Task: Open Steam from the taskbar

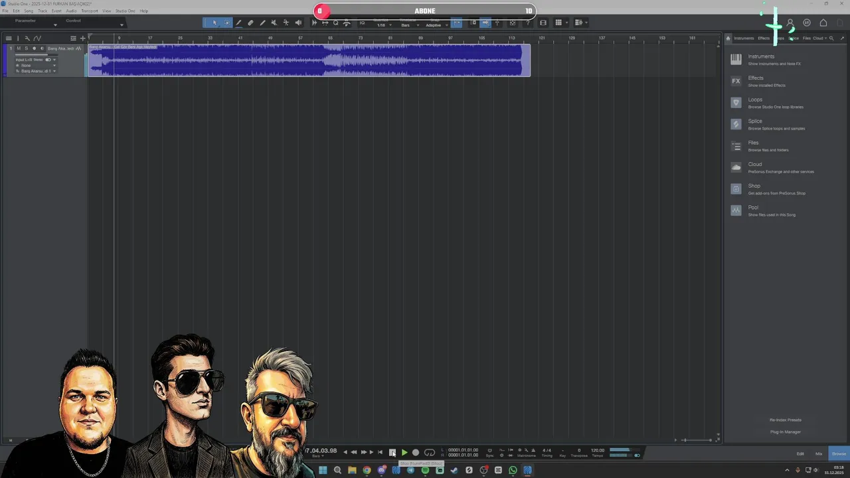Action: pyautogui.click(x=454, y=470)
